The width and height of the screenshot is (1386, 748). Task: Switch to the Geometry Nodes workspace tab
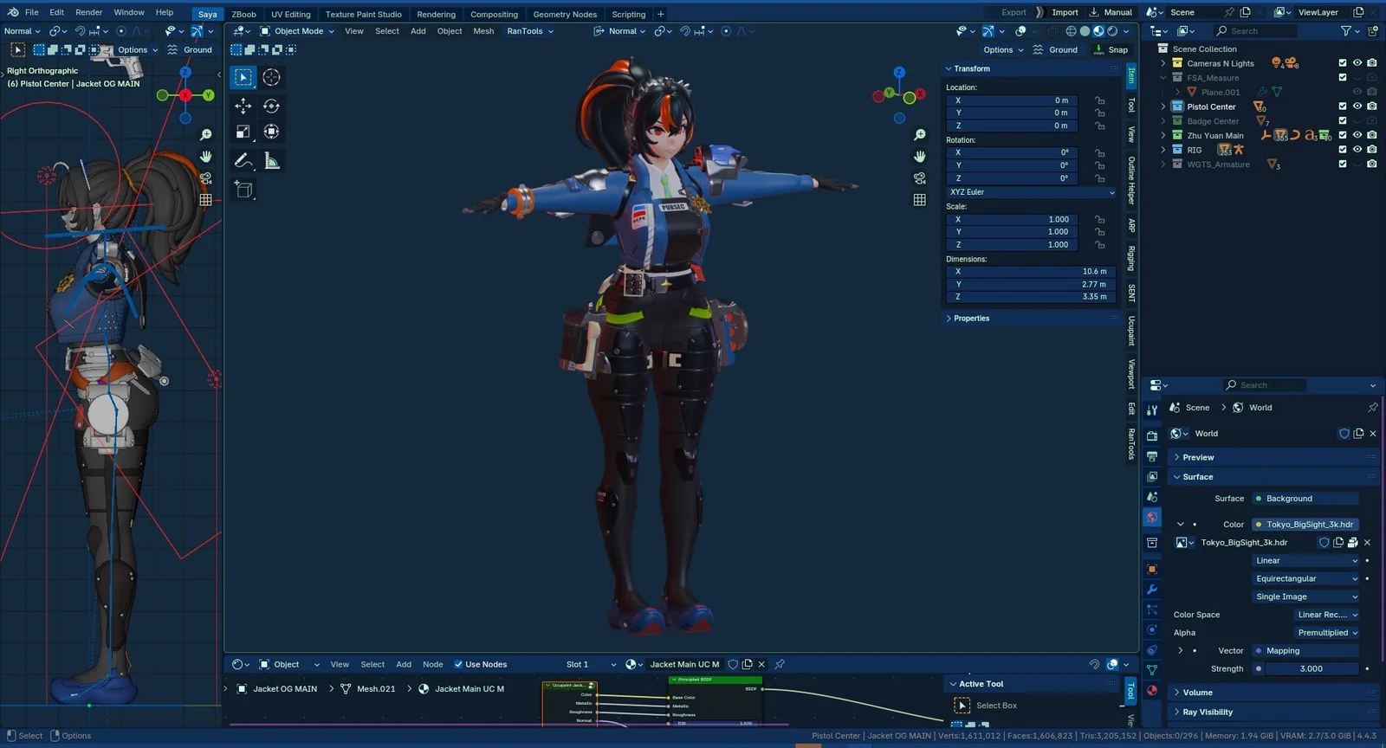(565, 14)
